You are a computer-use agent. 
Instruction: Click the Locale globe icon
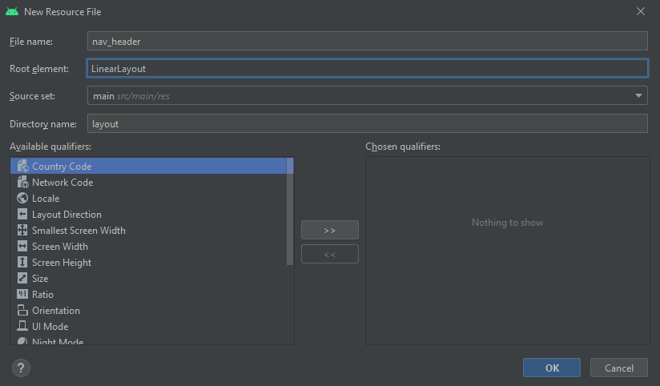tap(22, 199)
